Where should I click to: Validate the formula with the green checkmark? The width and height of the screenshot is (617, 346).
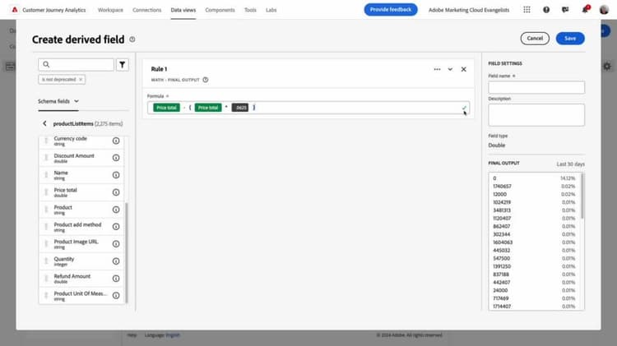[464, 108]
